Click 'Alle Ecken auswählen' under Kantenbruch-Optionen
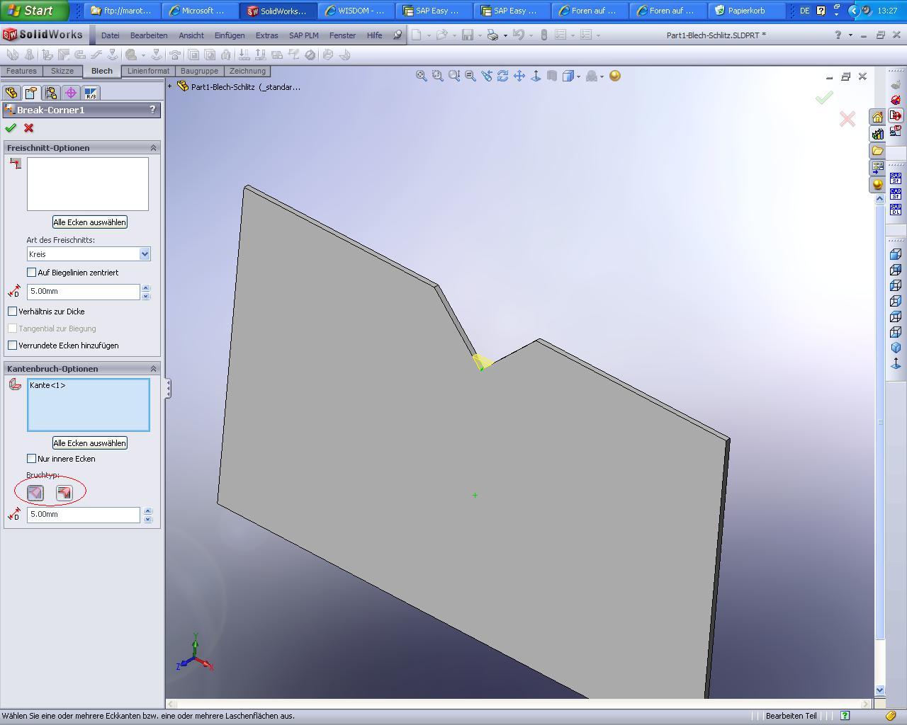The image size is (907, 725). 90,443
